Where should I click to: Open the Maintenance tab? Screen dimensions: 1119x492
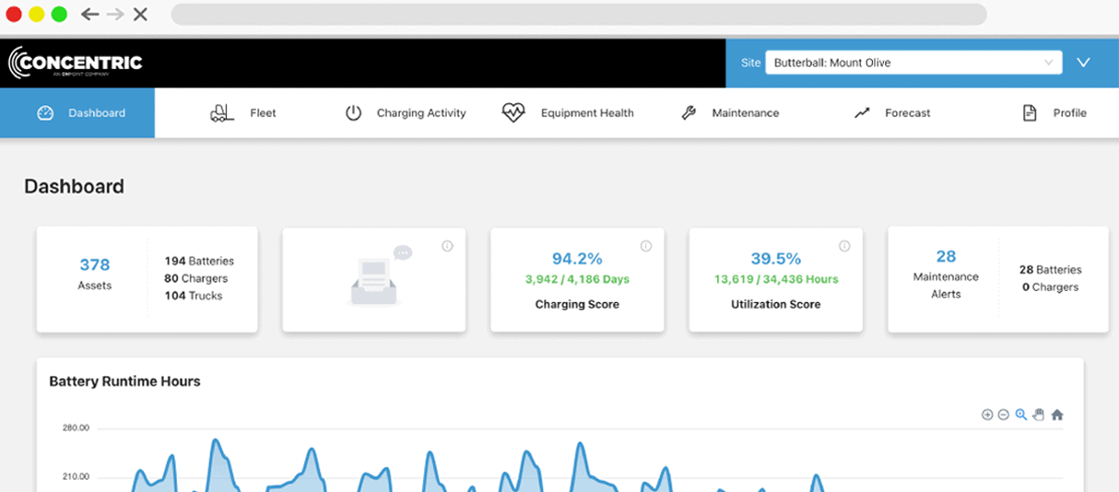click(x=730, y=113)
